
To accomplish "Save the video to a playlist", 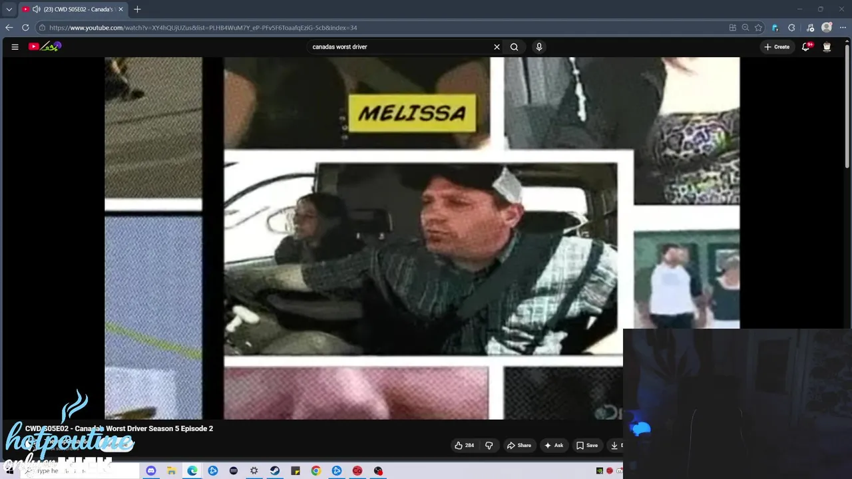I will tap(587, 445).
